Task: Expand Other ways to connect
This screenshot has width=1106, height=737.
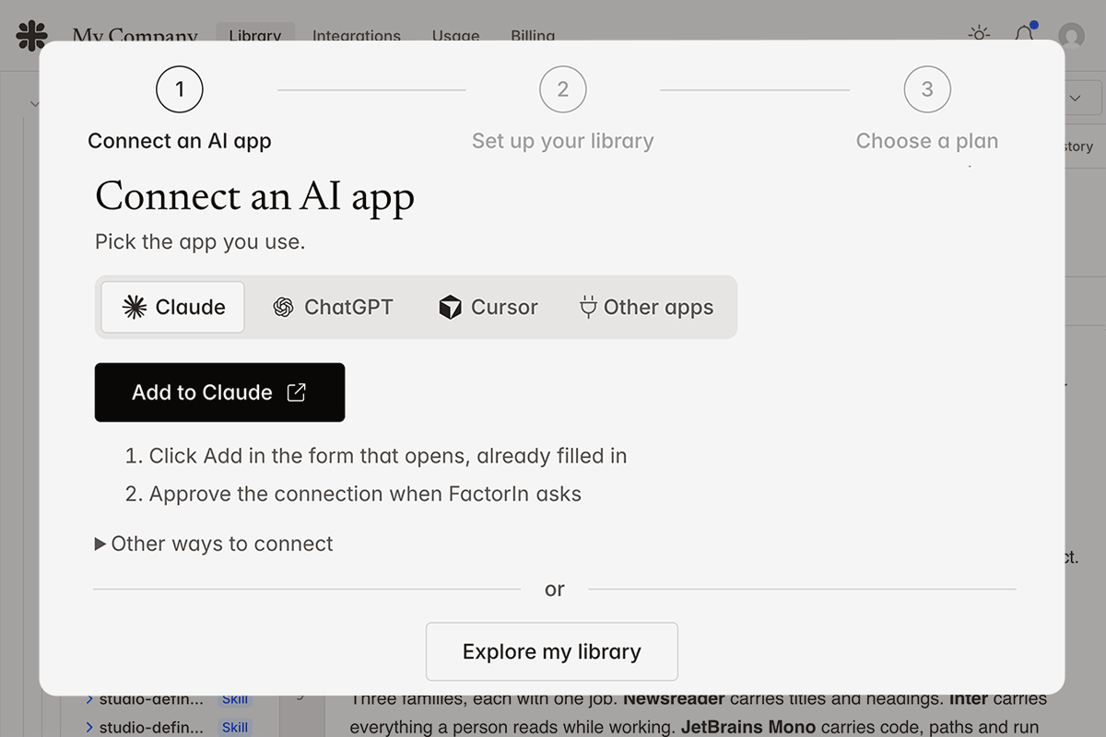Action: (214, 544)
